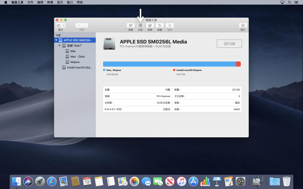Open Notes from the Dock

tap(99, 181)
